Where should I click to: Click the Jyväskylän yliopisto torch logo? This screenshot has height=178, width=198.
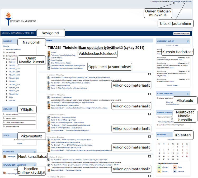(x=8, y=19)
